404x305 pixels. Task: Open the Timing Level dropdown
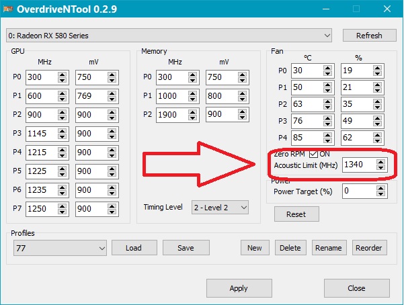[220, 208]
